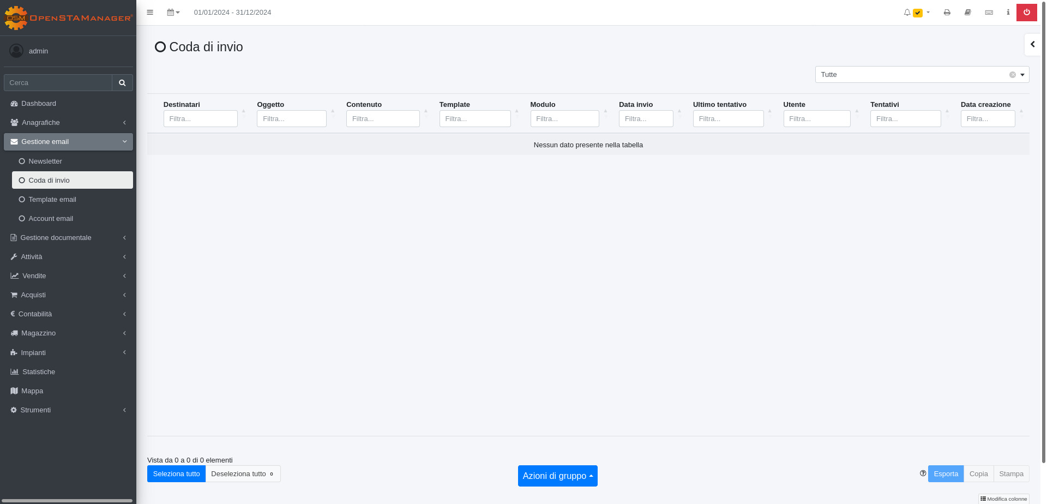Open the manual book icon

click(x=968, y=12)
